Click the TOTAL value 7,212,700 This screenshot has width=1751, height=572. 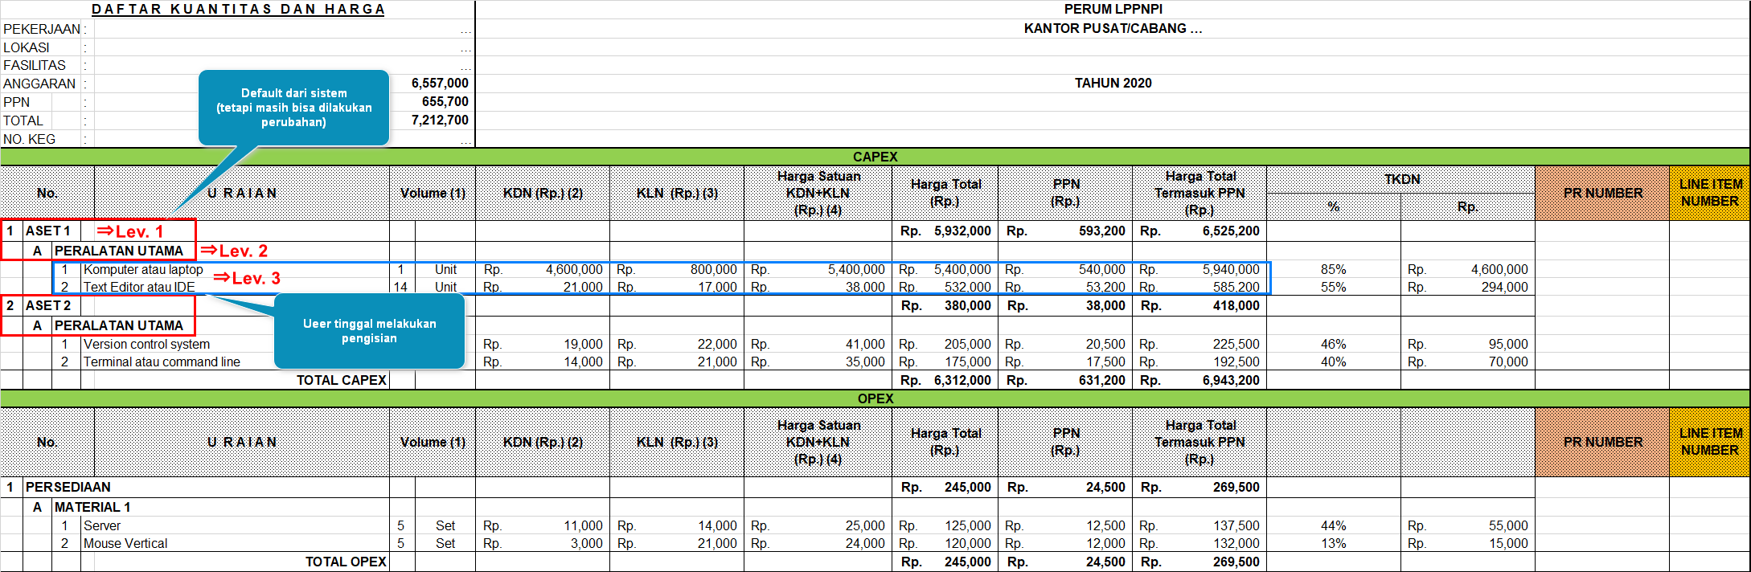440,120
